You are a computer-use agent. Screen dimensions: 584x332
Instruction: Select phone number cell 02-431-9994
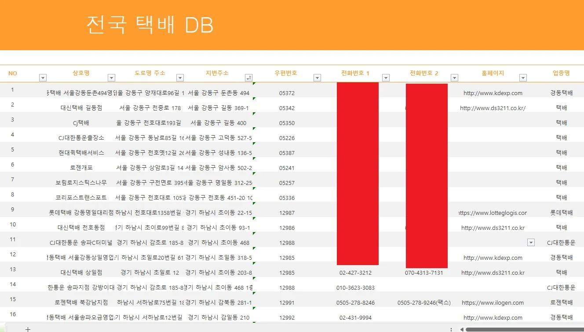click(355, 318)
